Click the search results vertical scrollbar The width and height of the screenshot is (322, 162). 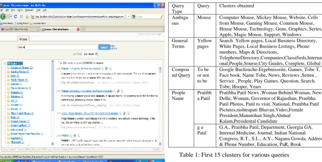[160, 106]
